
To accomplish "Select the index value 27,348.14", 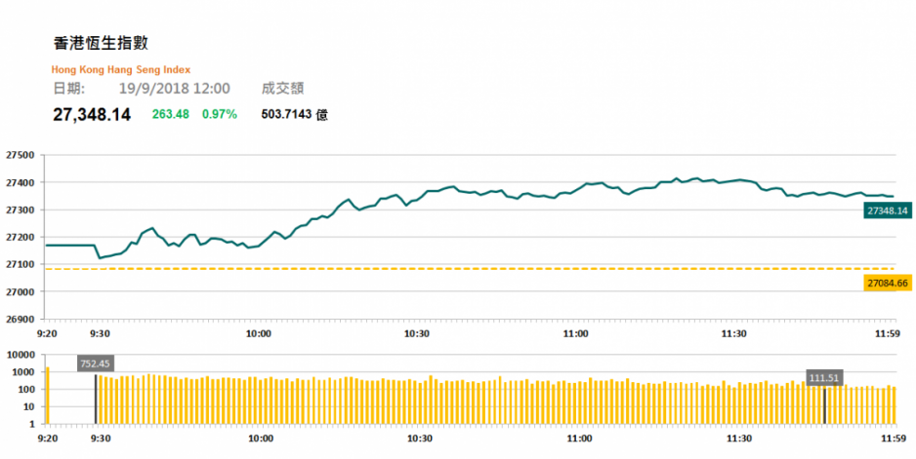I will coord(92,114).
